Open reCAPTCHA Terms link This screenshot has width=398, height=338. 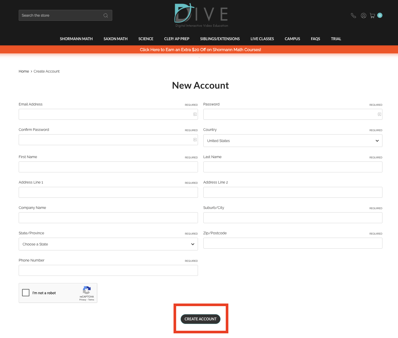pos(91,300)
